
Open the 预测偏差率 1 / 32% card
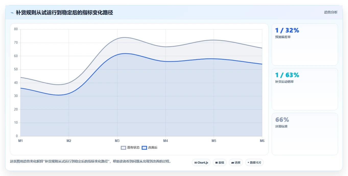tap(305, 44)
